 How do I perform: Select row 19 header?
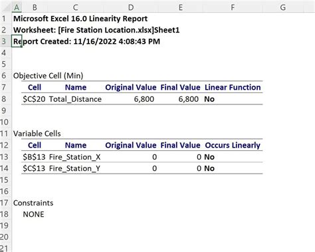tap(4, 225)
